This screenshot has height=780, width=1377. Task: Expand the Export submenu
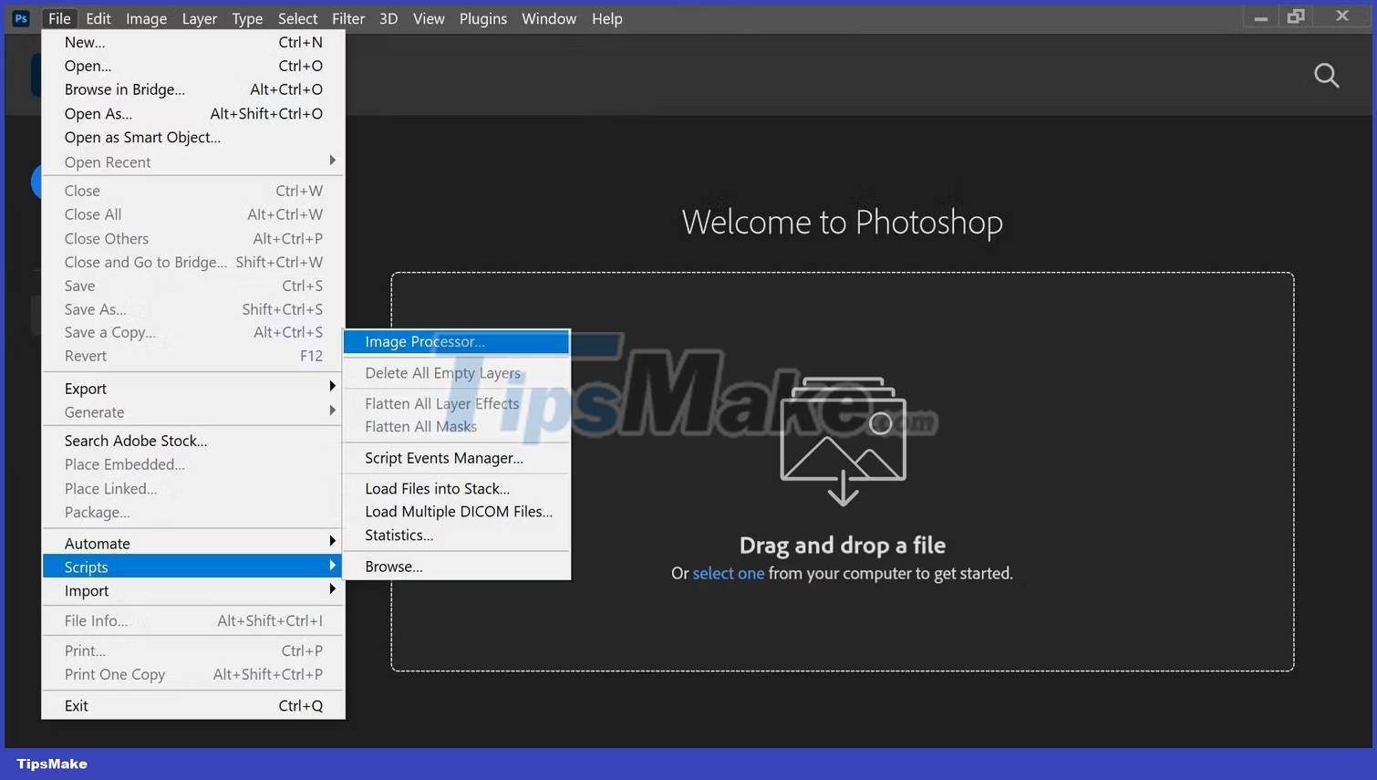pyautogui.click(x=85, y=388)
